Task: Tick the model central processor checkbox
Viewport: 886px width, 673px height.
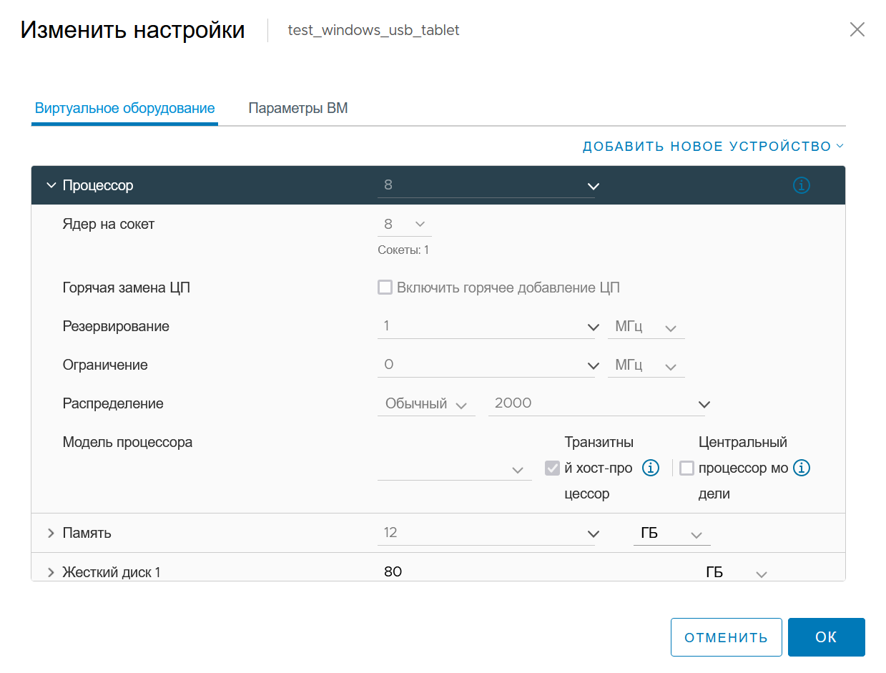Action: coord(686,468)
